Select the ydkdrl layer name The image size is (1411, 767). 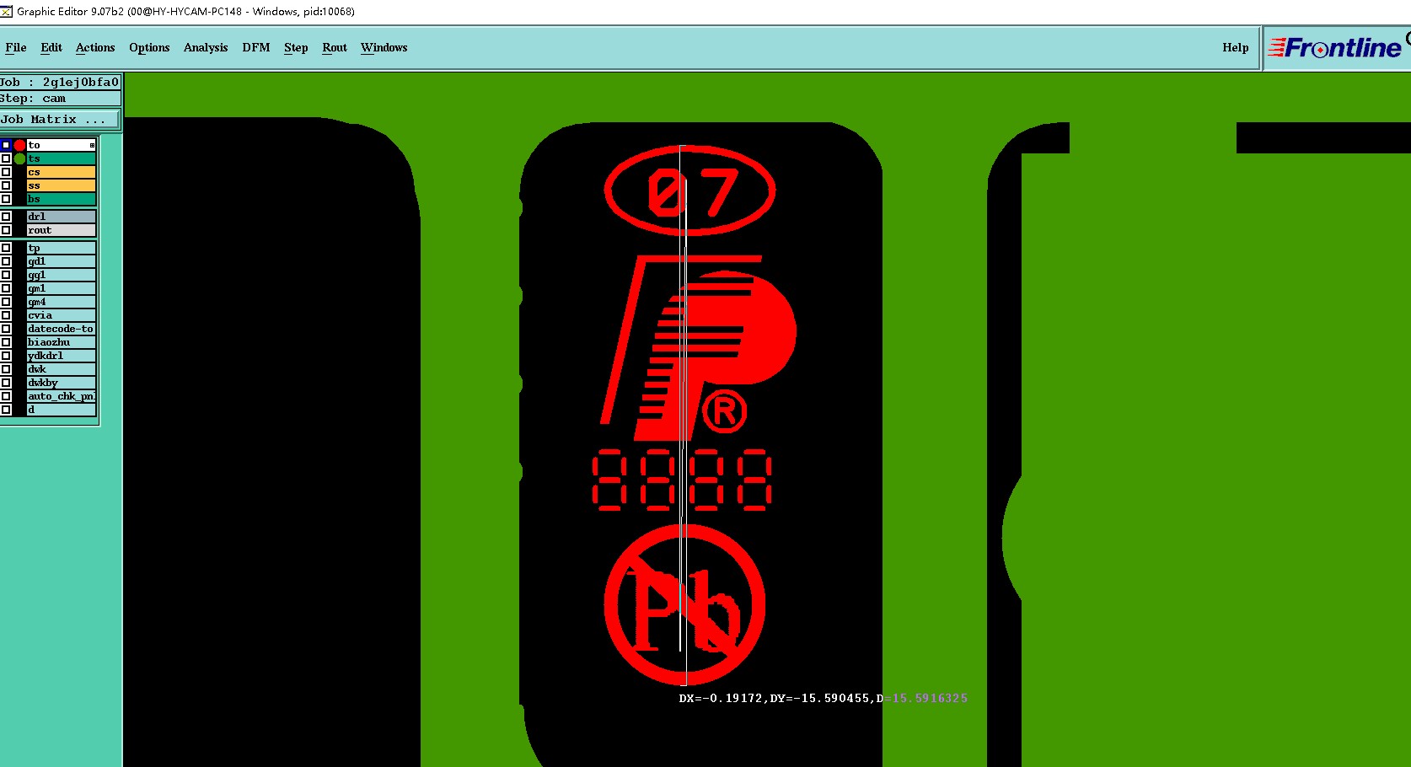tap(61, 356)
